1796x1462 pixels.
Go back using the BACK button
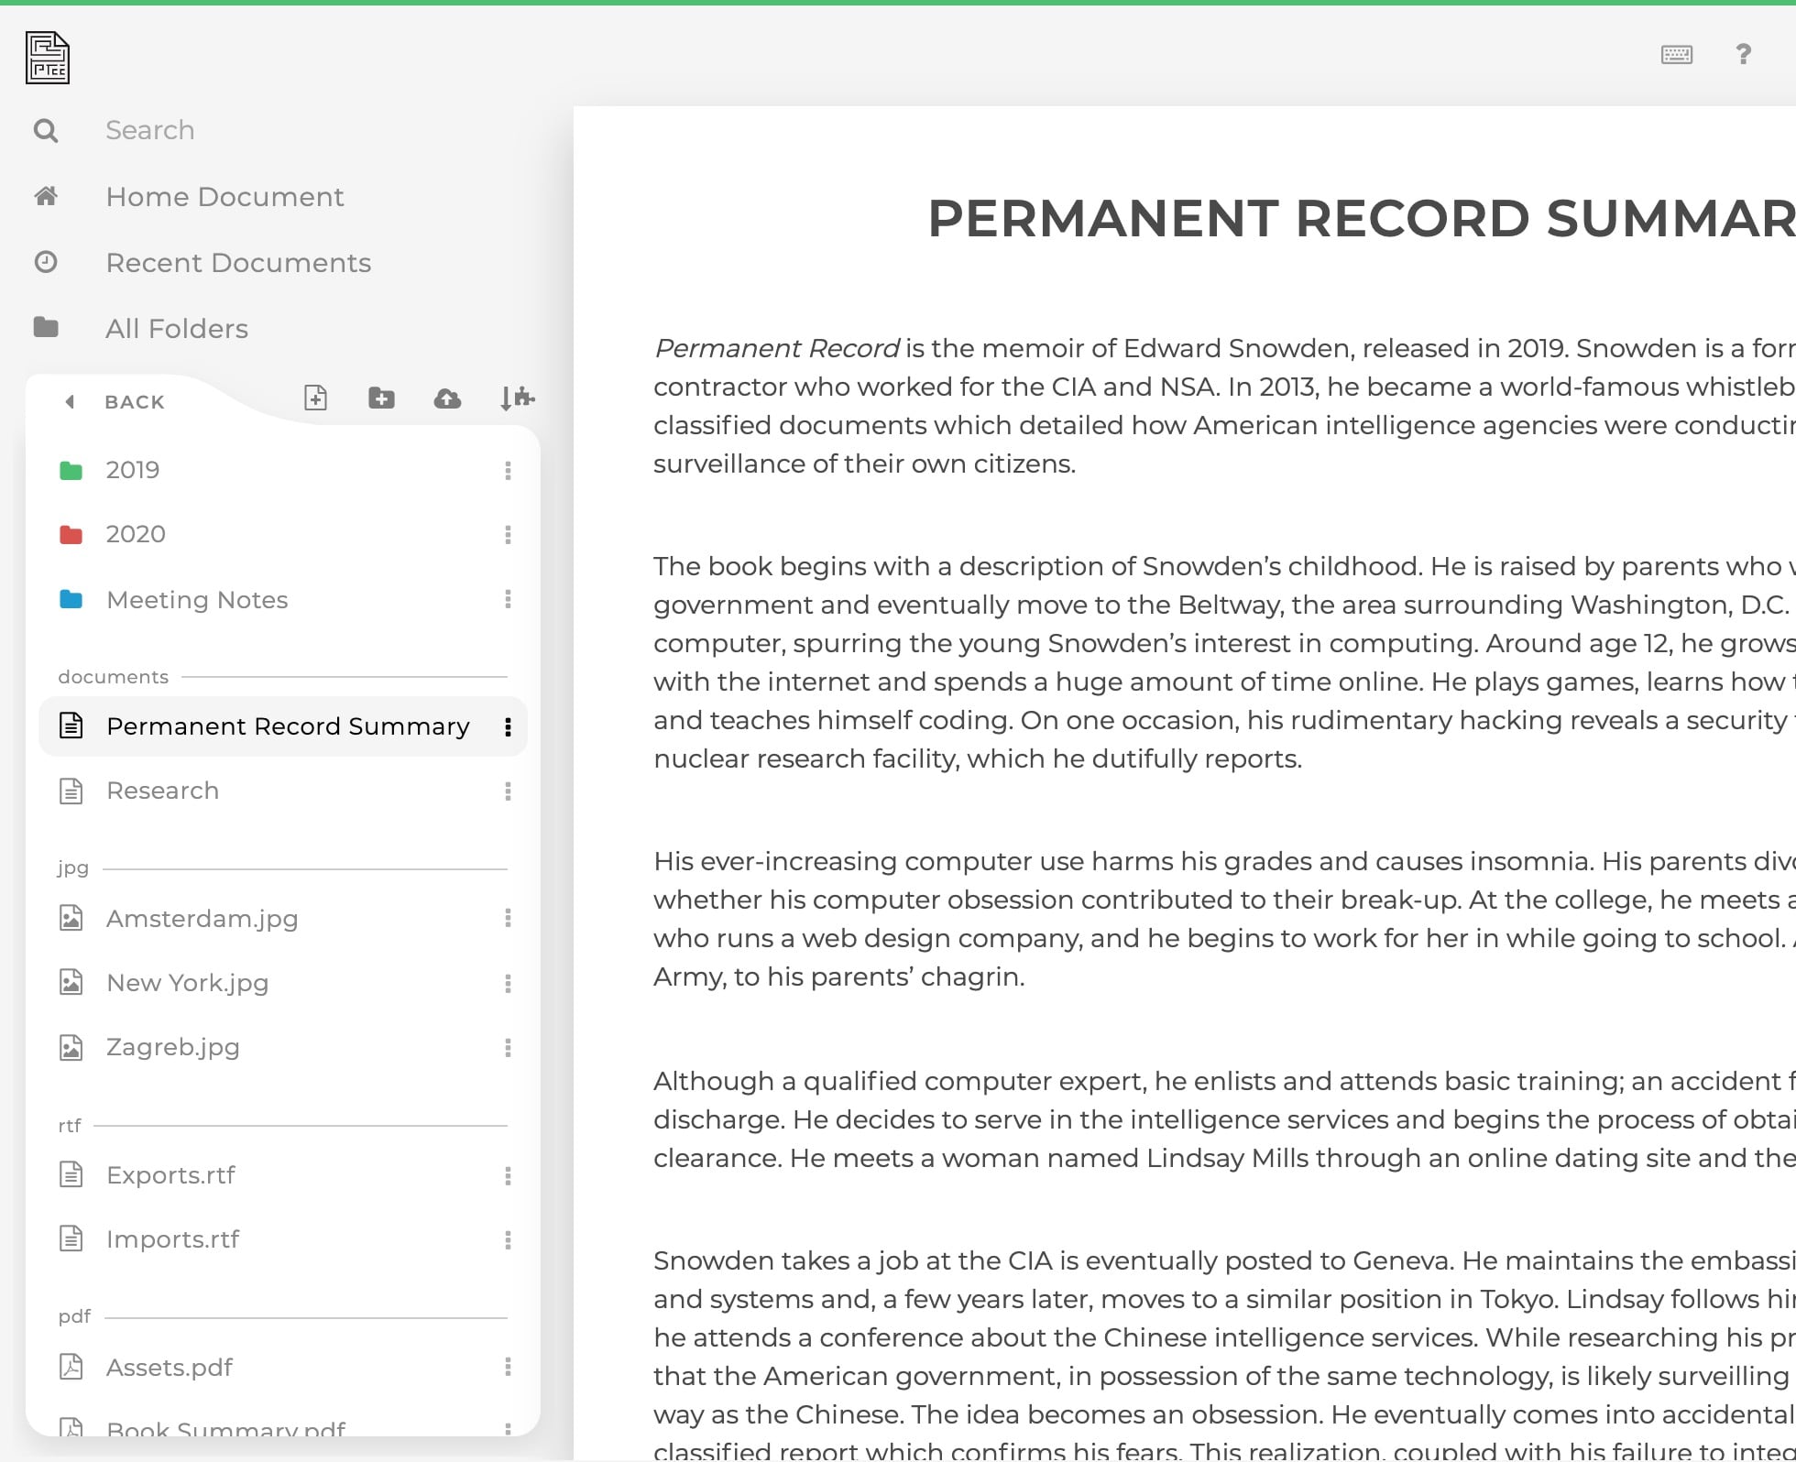click(x=115, y=401)
